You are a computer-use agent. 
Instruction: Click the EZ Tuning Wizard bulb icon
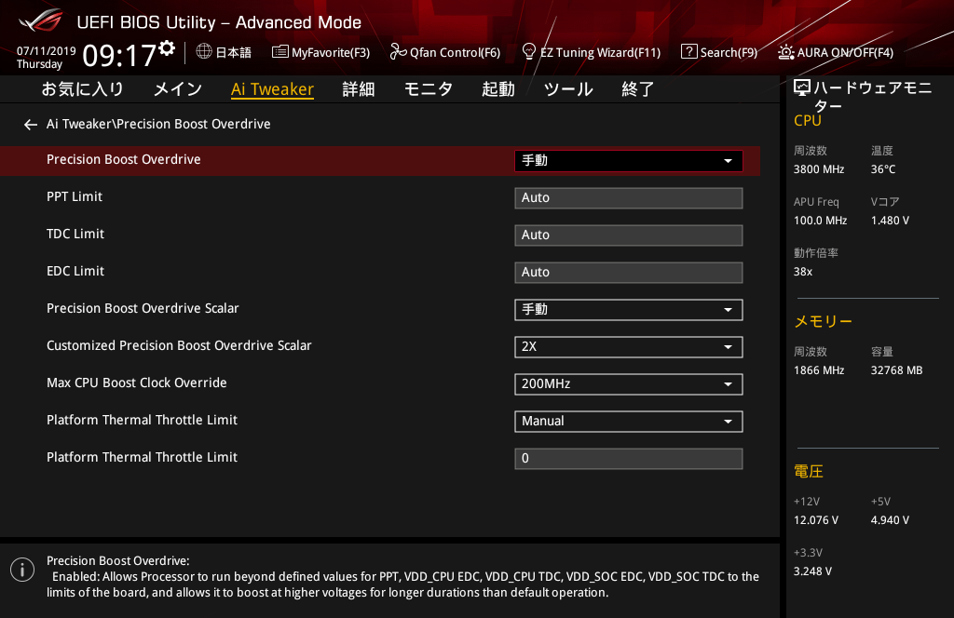[x=529, y=51]
